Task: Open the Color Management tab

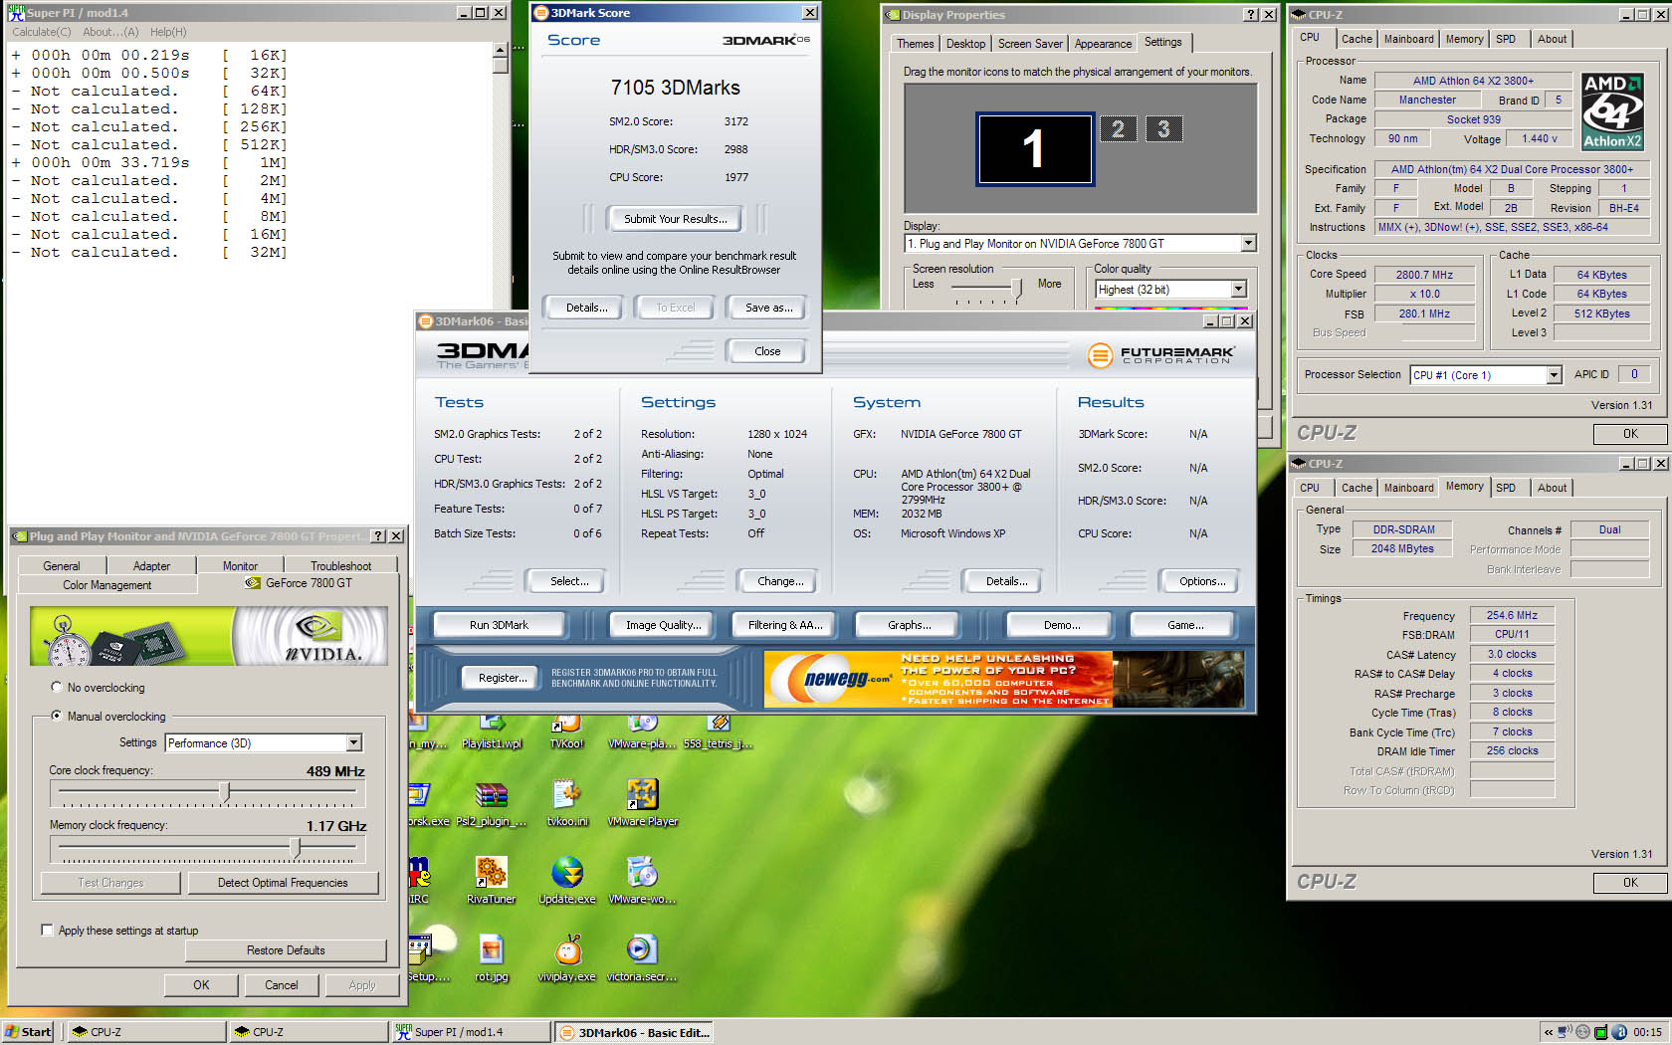Action: click(107, 585)
